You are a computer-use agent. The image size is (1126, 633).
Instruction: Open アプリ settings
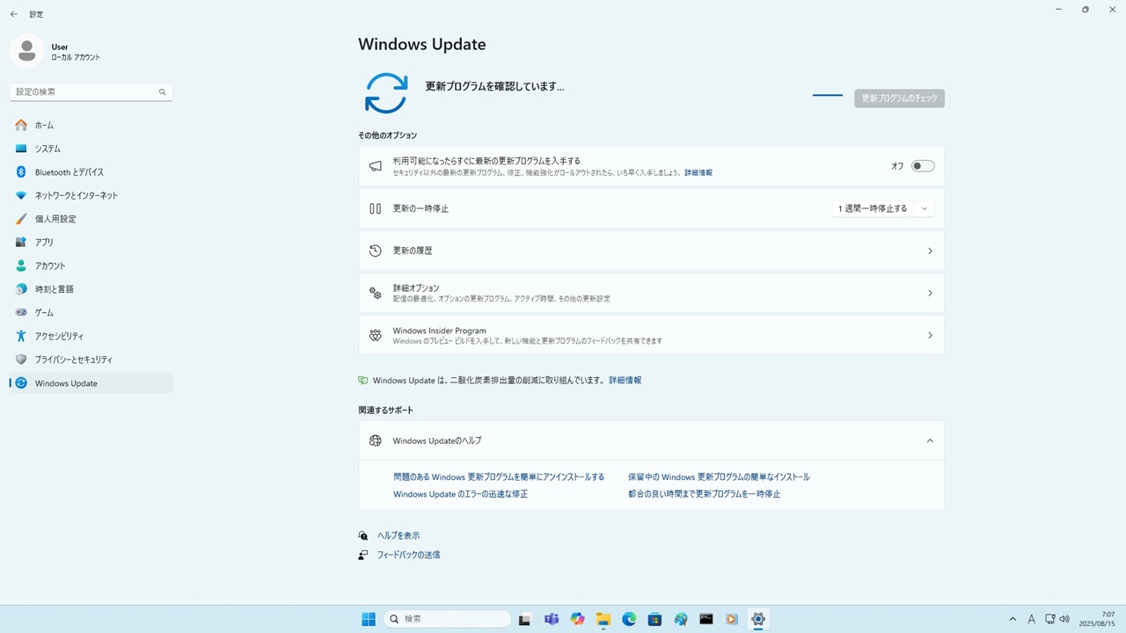[x=91, y=242]
